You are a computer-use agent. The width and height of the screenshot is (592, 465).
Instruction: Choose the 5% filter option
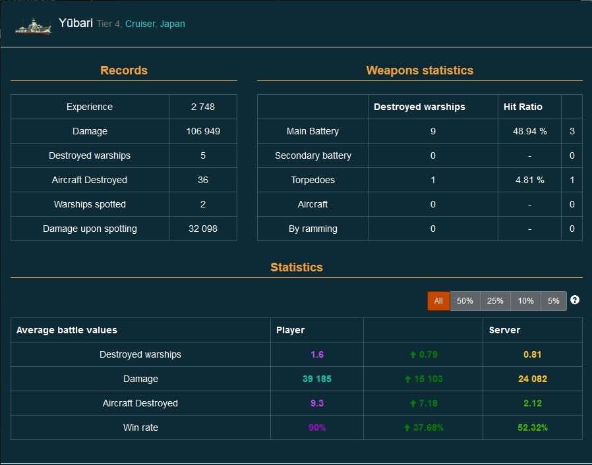coord(553,301)
